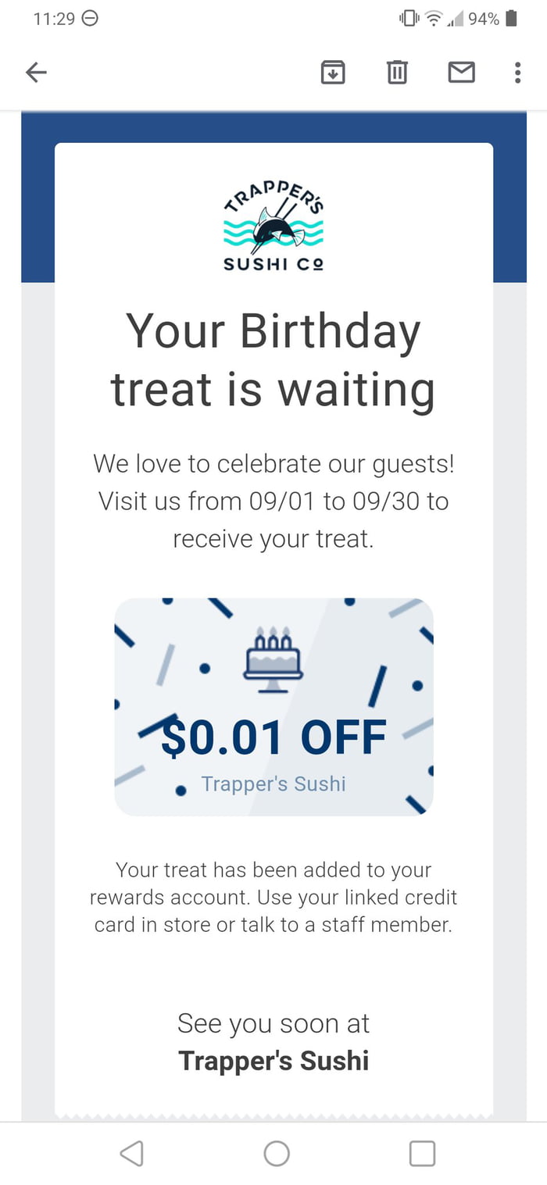The image size is (547, 1185).
Task: Tap the Wi-Fi indicator in the status bar
Action: [x=432, y=17]
